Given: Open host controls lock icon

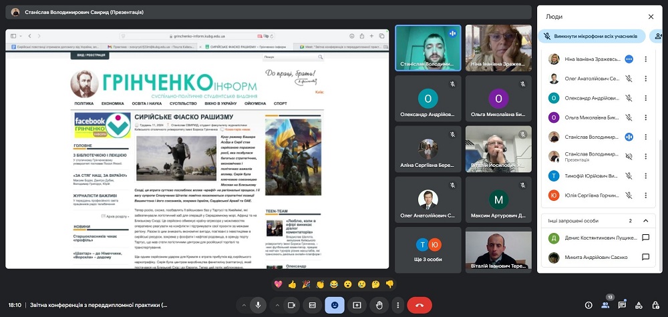Looking at the screenshot, I should [x=655, y=305].
